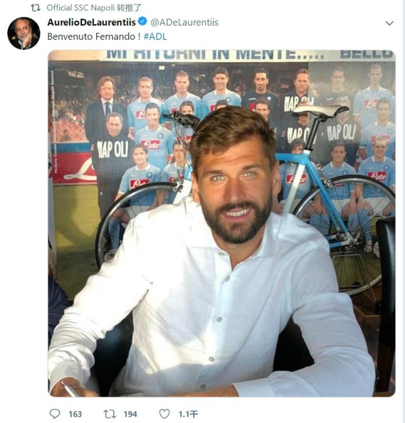
Task: Like the tweet with the heart icon
Action: click(164, 414)
